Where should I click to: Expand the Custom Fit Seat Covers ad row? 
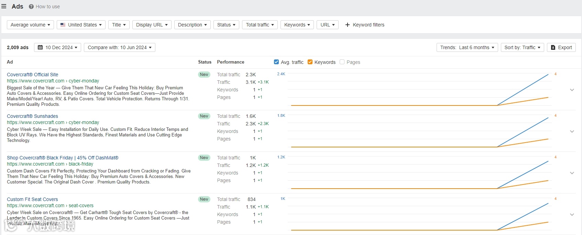tap(572, 214)
